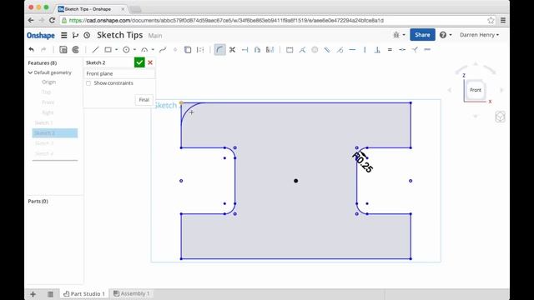
Task: Click the Features (8) header
Action: coord(43,63)
